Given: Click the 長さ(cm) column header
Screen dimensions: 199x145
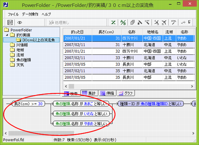Looking at the screenshot, I should tap(107, 32).
